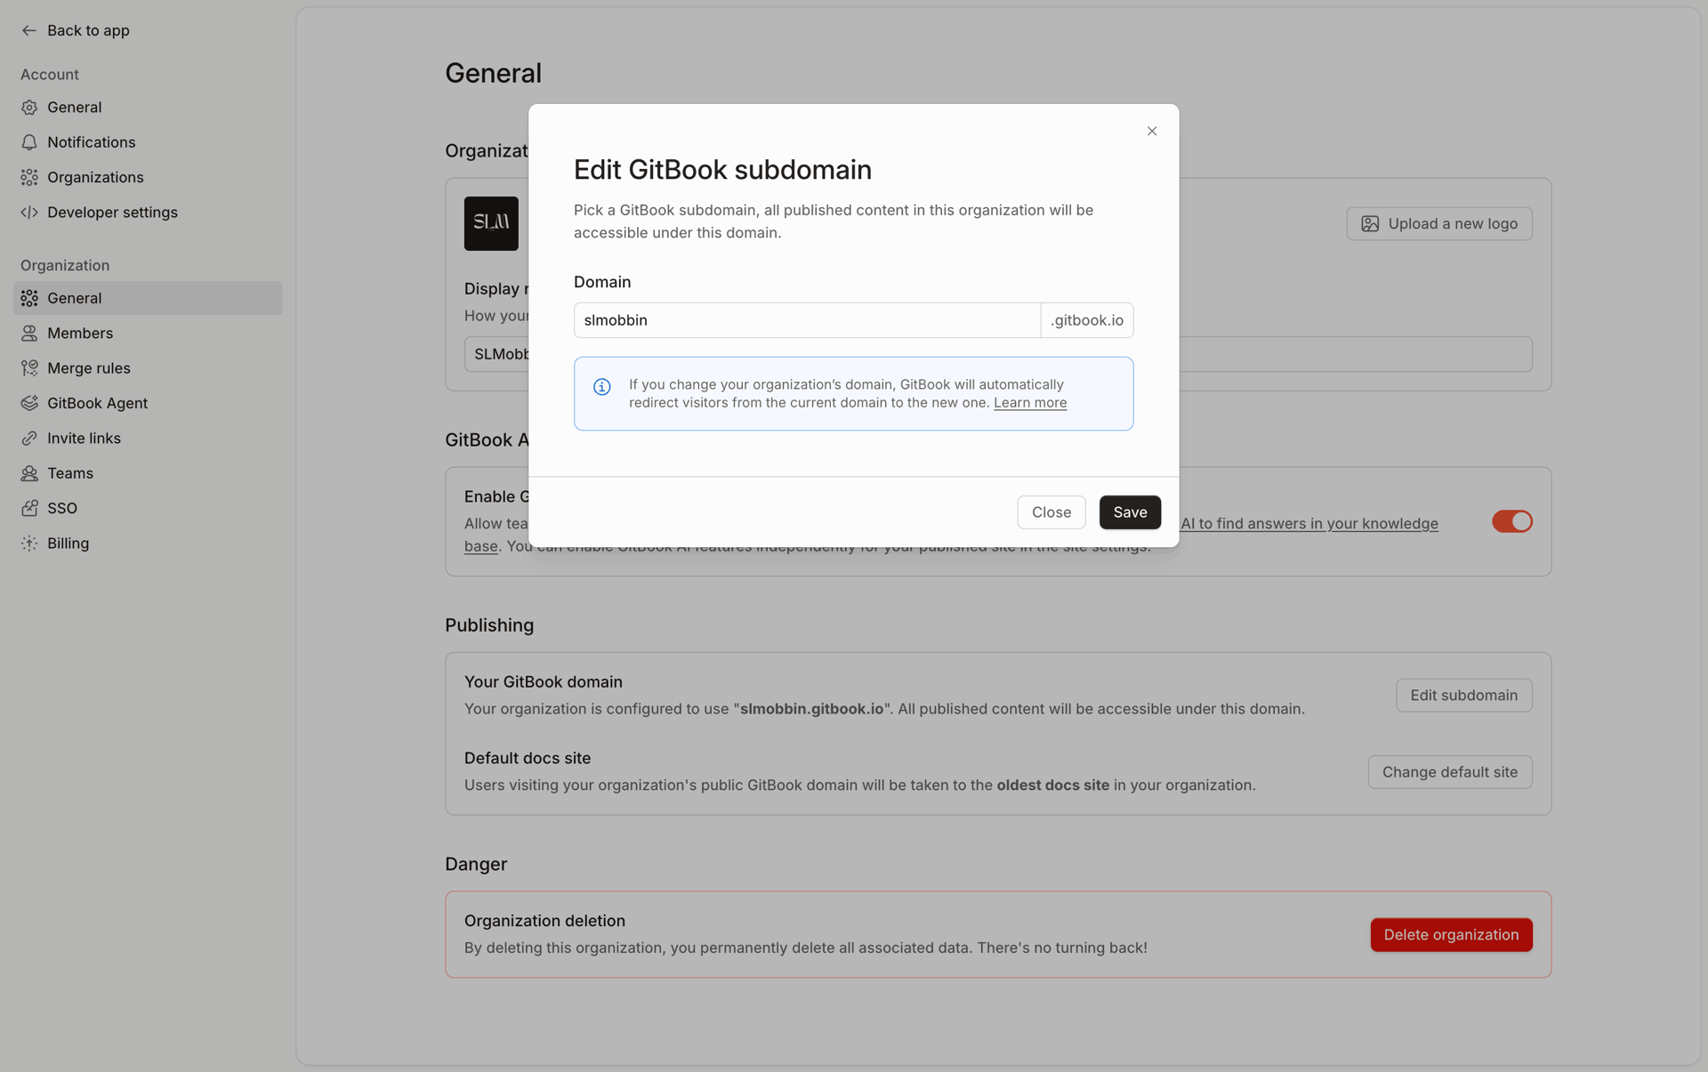
Task: Click Close button in the dialog
Action: coord(1051,512)
